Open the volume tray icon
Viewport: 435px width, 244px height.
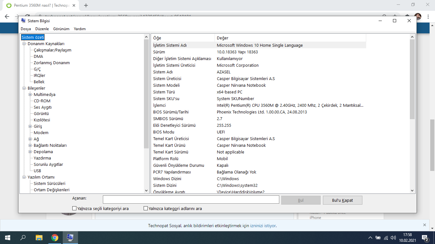[393, 238]
